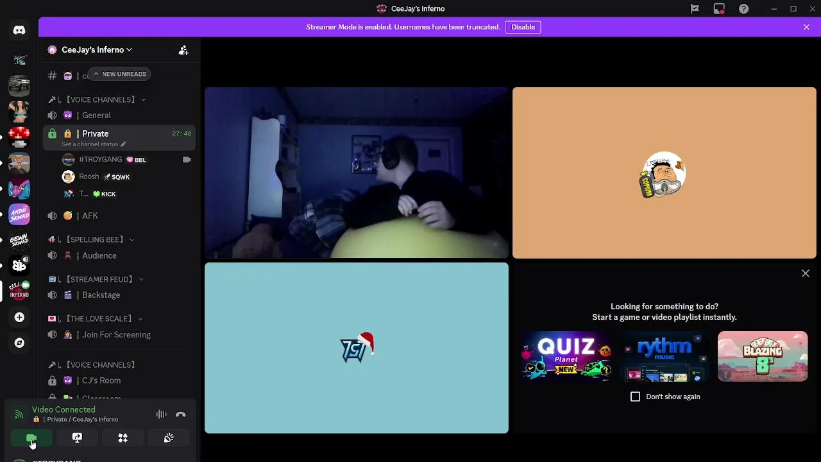The height and width of the screenshot is (462, 821).
Task: Focus the orange participant tile
Action: (664, 173)
